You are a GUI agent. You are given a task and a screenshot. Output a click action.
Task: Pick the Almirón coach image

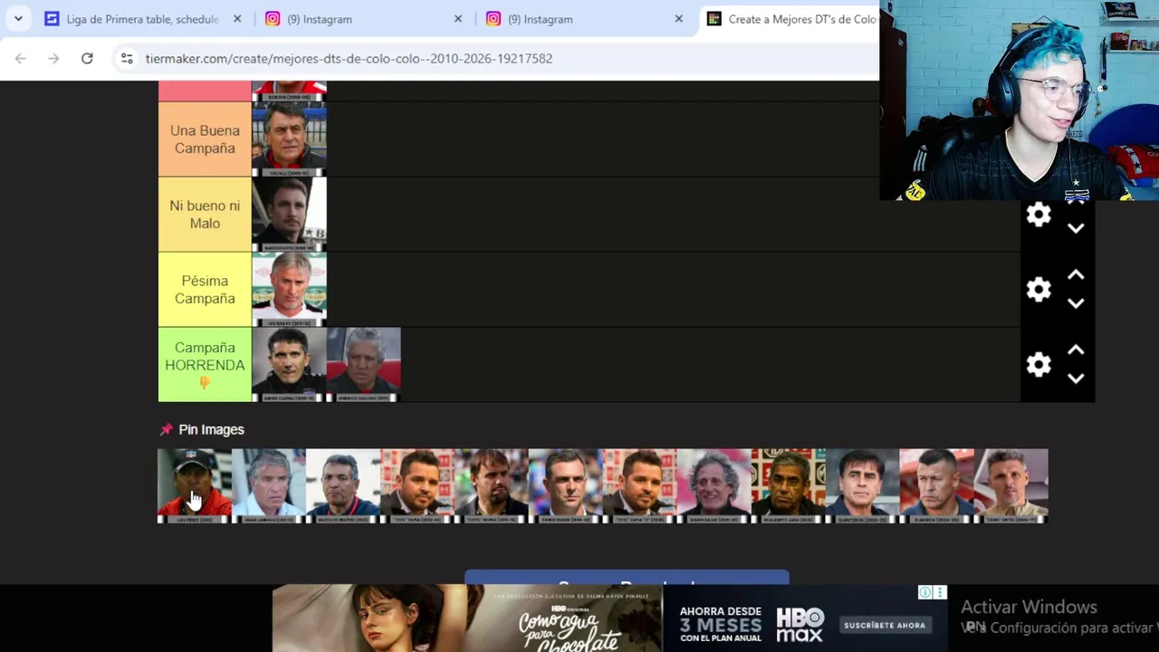pyautogui.click(x=937, y=486)
